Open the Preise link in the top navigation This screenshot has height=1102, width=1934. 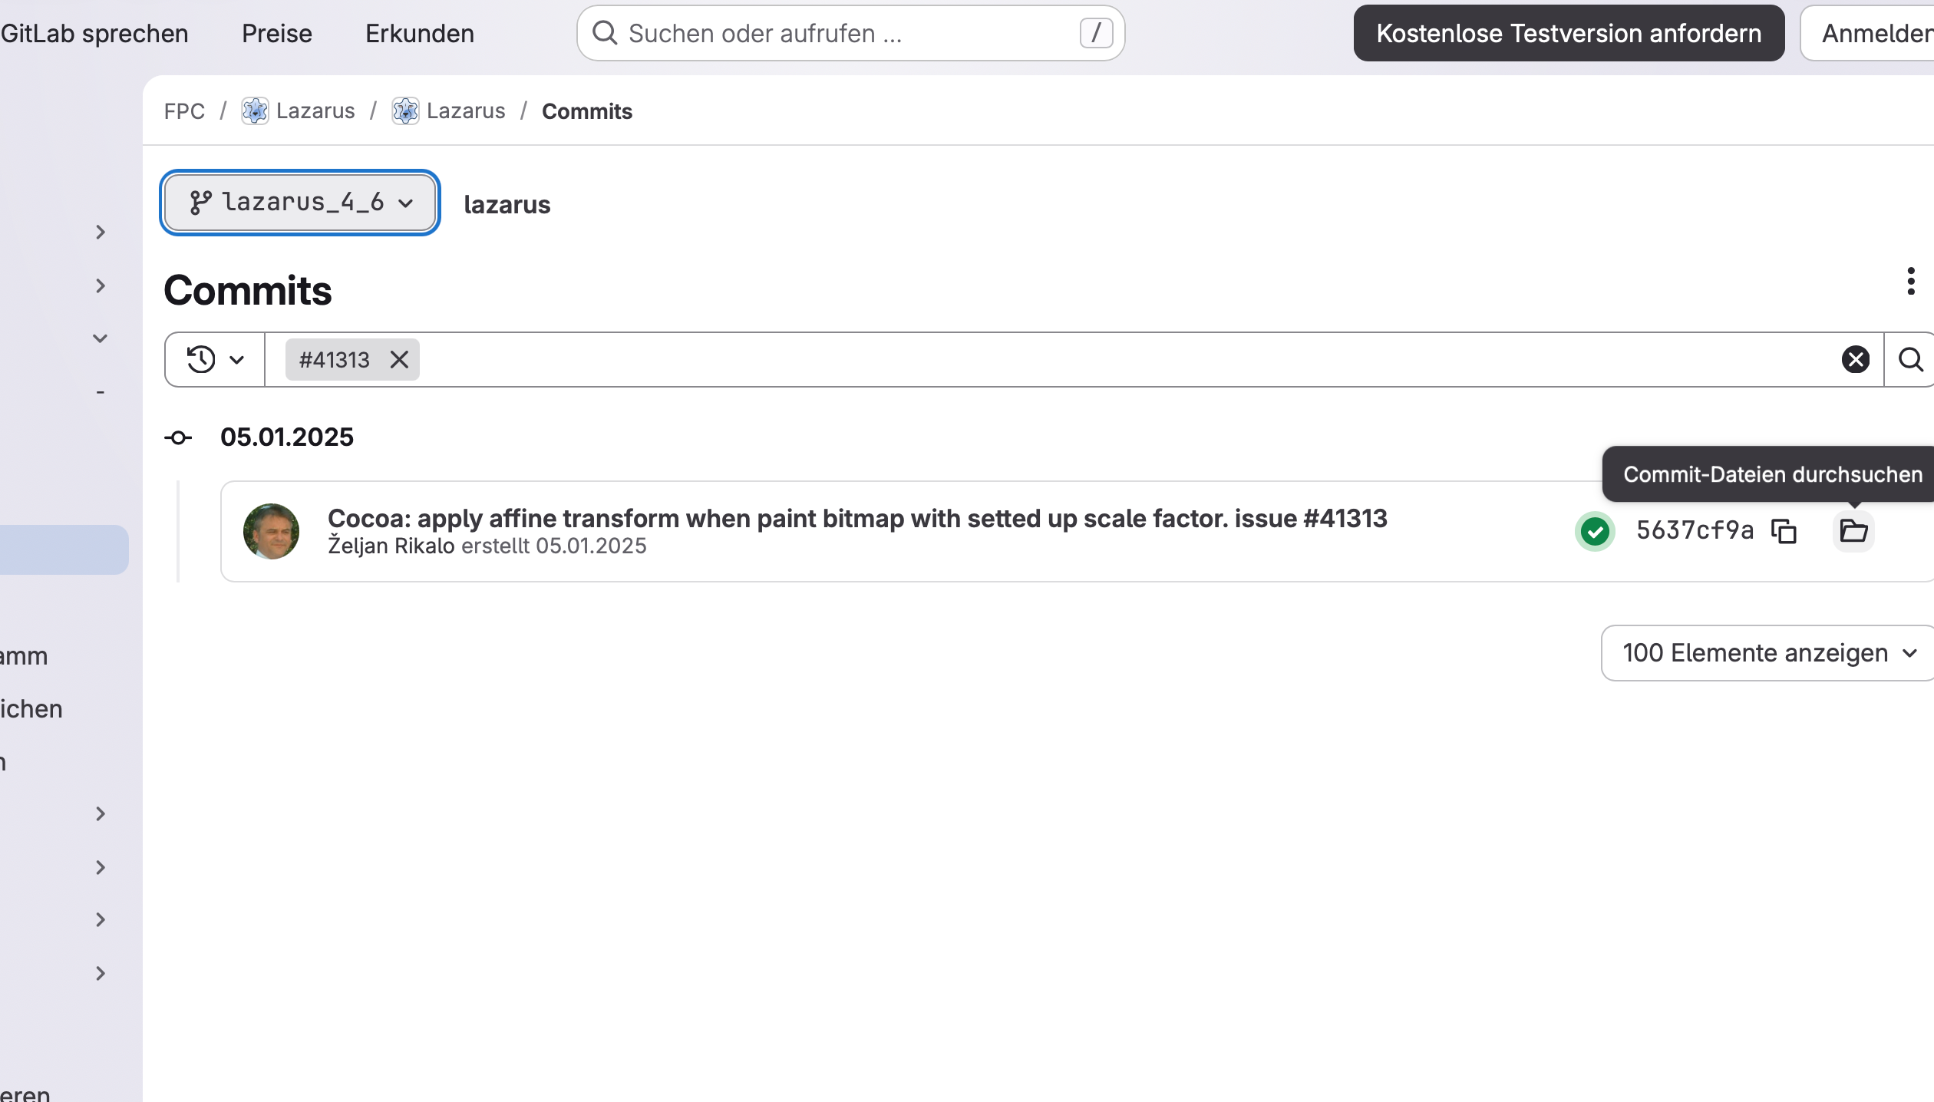pos(277,34)
